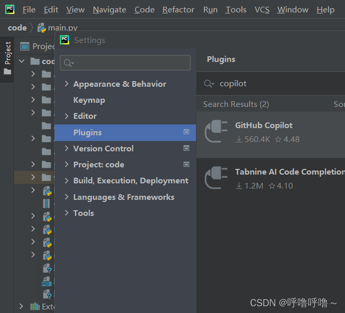Select Editor settings category

[x=85, y=116]
